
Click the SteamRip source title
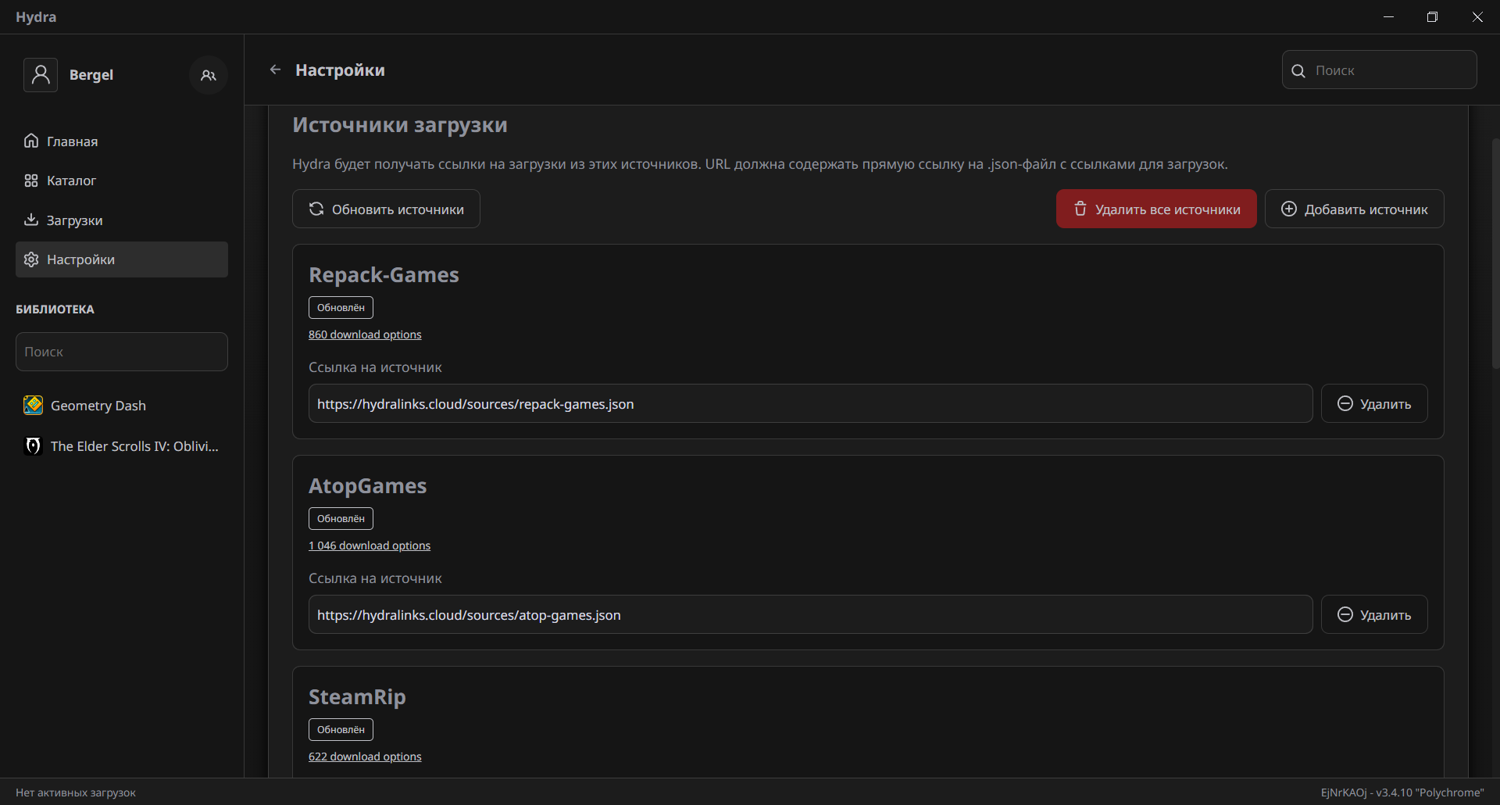coord(357,697)
